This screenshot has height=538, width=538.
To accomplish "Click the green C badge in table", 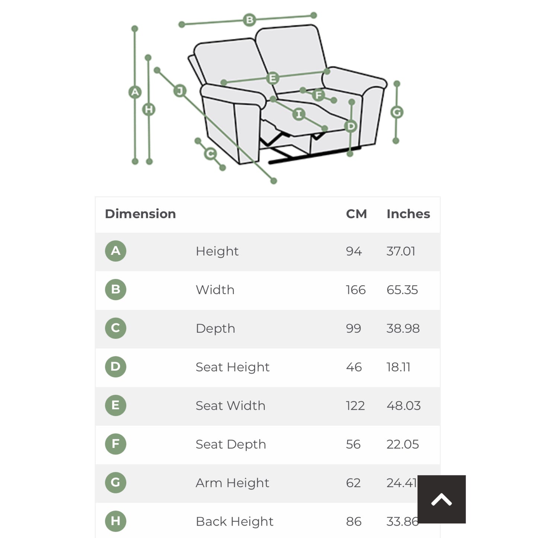I will click(115, 328).
